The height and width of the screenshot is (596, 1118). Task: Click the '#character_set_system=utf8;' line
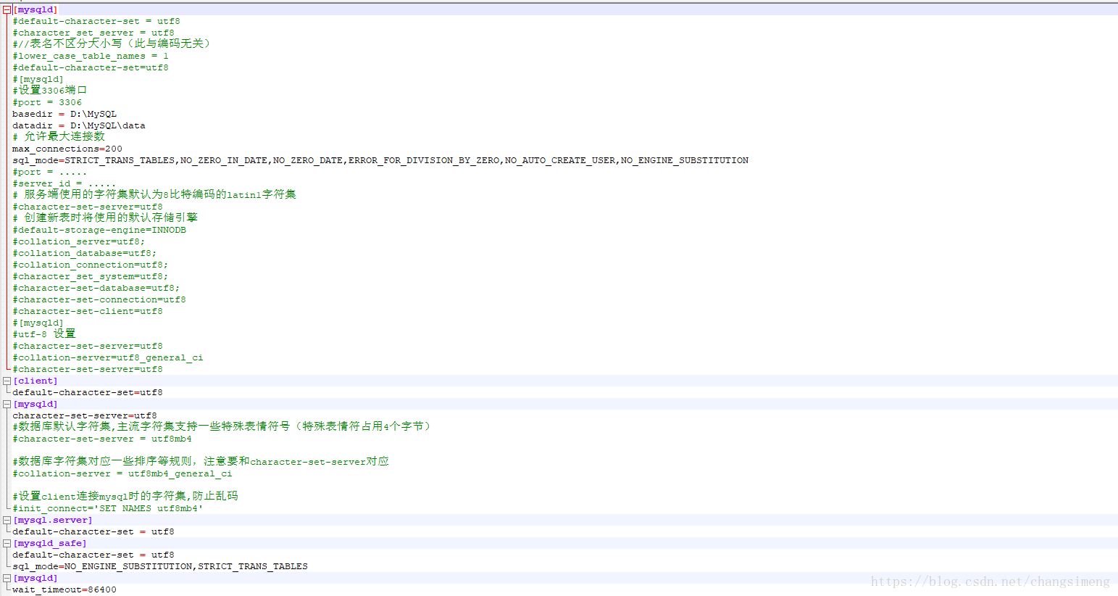point(91,276)
